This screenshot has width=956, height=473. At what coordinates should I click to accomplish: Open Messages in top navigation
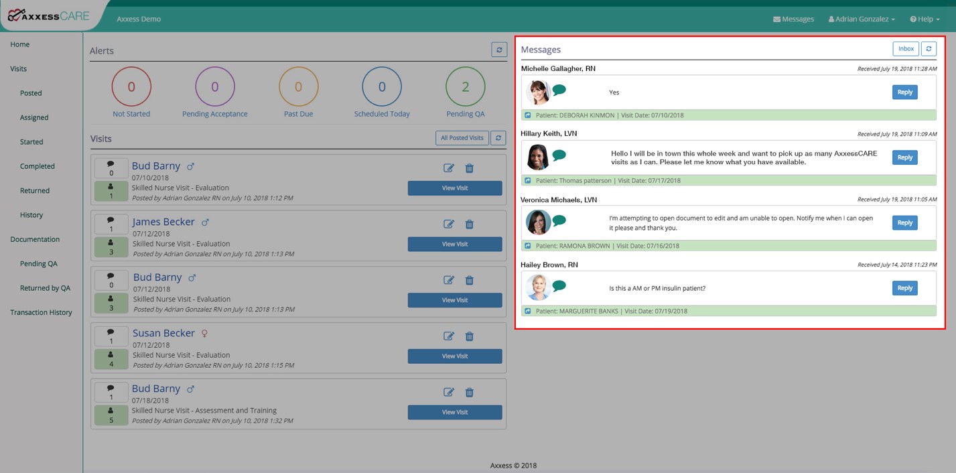click(793, 19)
